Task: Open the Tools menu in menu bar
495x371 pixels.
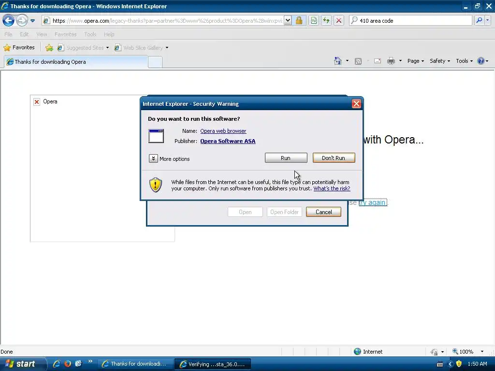Action: [x=90, y=34]
